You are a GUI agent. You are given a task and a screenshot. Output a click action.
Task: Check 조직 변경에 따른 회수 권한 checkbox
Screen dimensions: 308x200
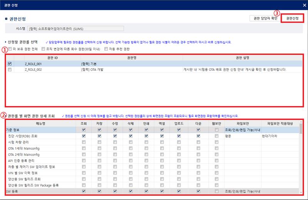point(43,49)
